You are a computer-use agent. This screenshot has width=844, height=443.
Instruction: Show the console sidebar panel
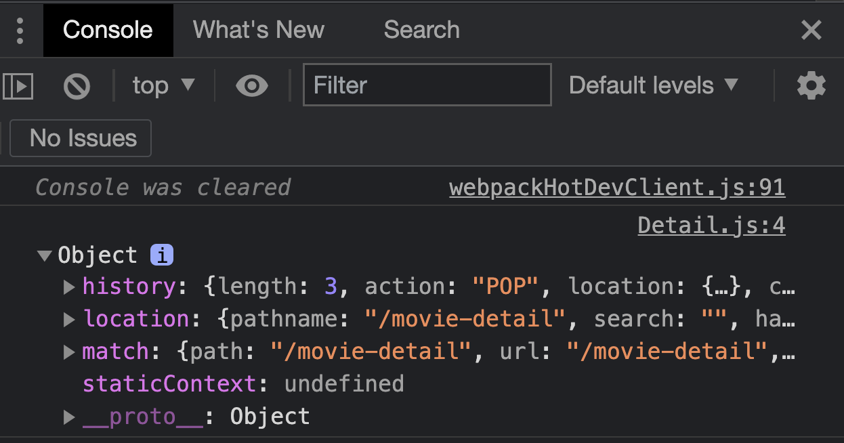[18, 86]
